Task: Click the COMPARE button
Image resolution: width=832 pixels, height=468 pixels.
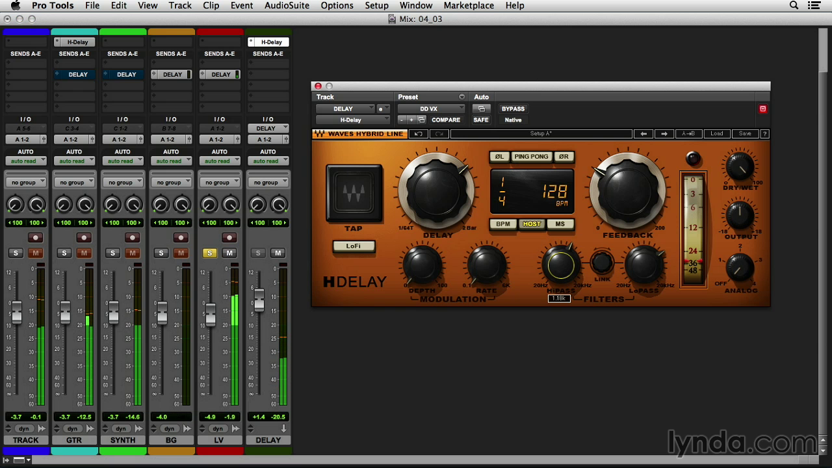Action: pyautogui.click(x=446, y=120)
